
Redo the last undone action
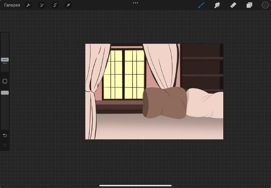point(5,145)
